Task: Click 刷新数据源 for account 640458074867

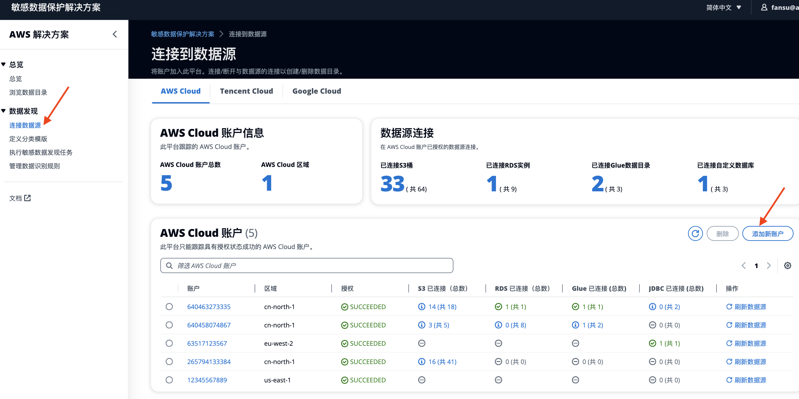Action: (x=746, y=325)
